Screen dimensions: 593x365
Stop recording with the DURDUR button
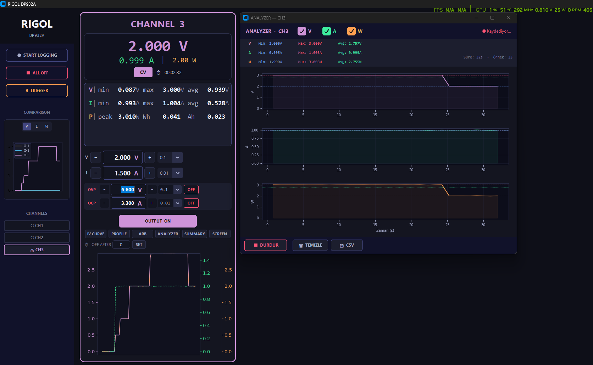click(265, 245)
